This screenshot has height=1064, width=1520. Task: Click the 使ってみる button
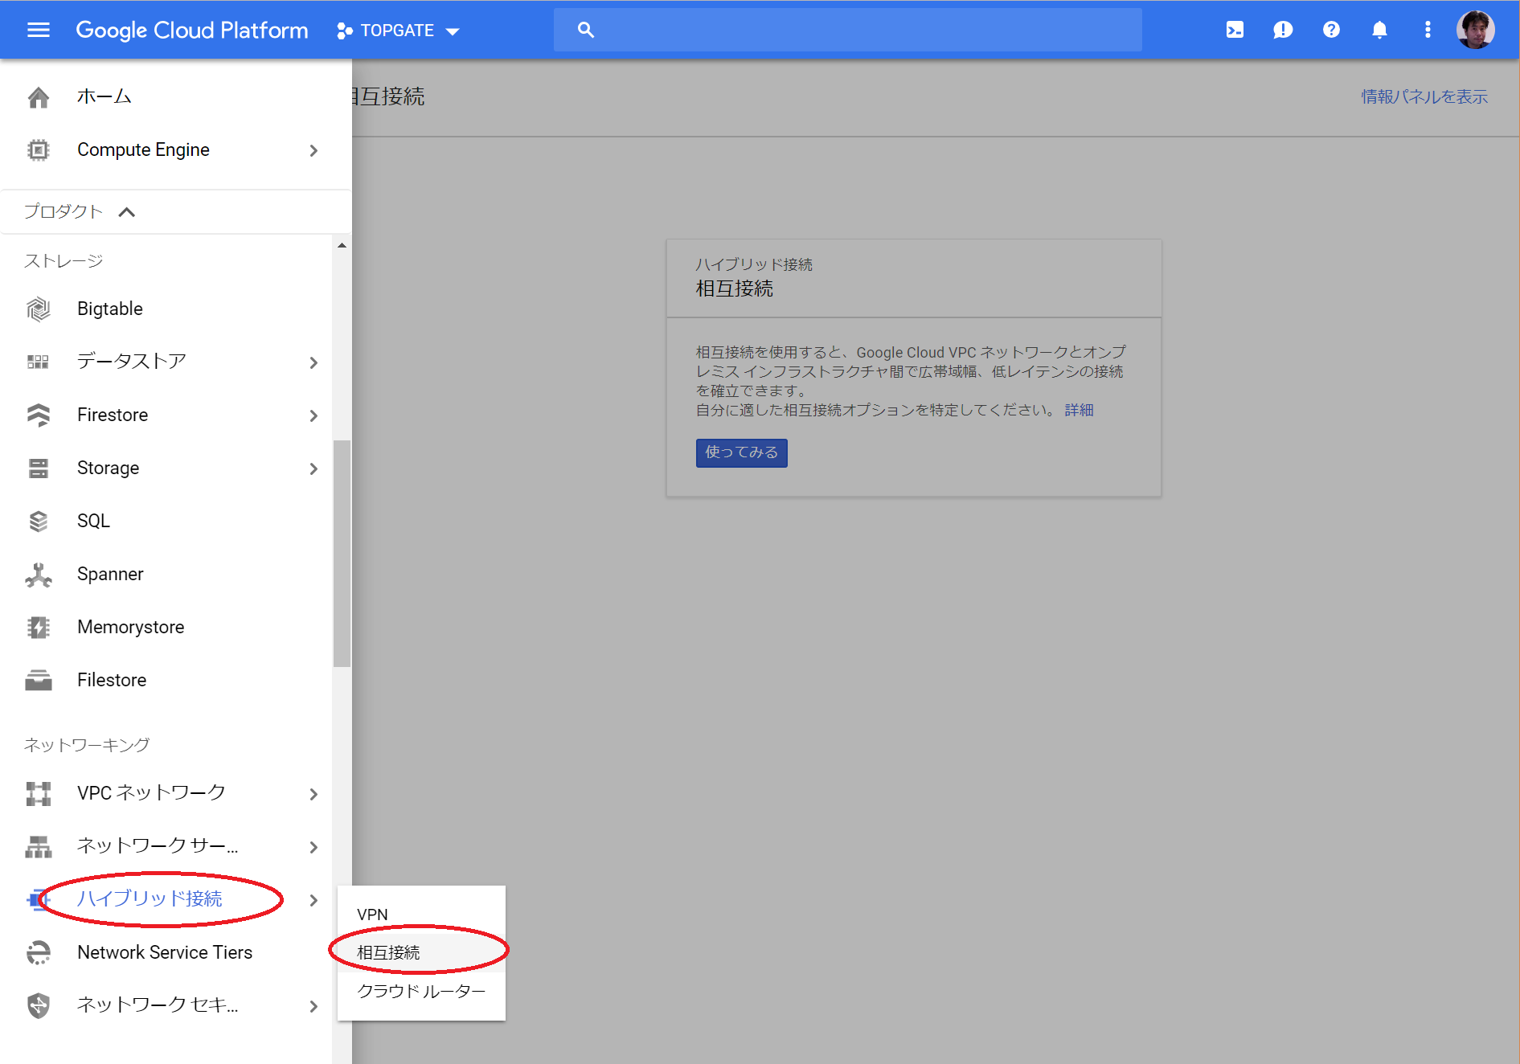pyautogui.click(x=740, y=452)
